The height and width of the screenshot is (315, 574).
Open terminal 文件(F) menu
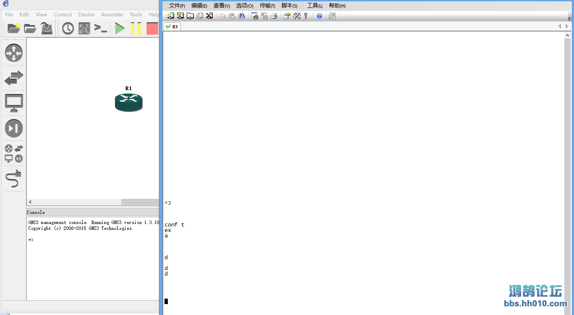point(177,6)
